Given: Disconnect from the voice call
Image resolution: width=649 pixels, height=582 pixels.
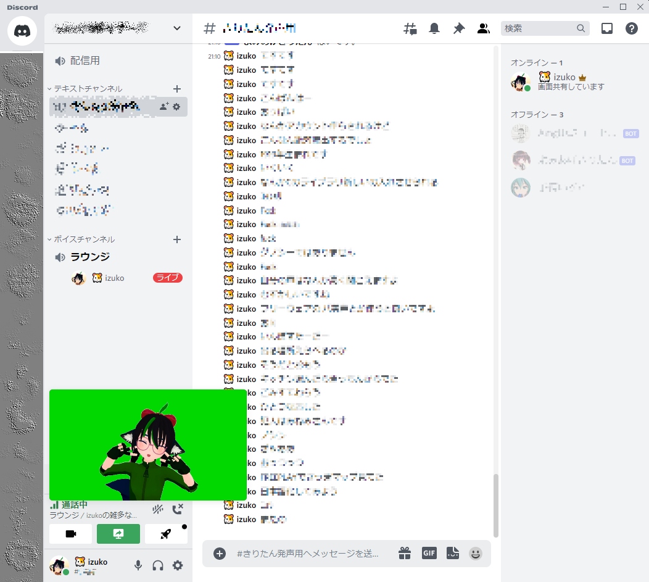Looking at the screenshot, I should (178, 509).
